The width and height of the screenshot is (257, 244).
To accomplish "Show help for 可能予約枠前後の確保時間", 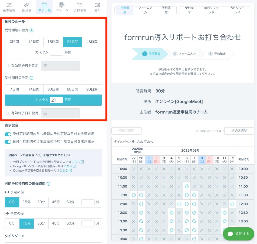I will [x=48, y=184].
